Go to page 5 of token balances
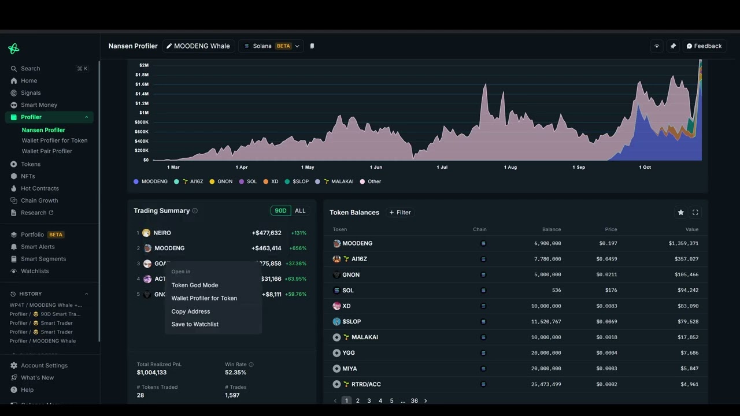 [x=391, y=401]
